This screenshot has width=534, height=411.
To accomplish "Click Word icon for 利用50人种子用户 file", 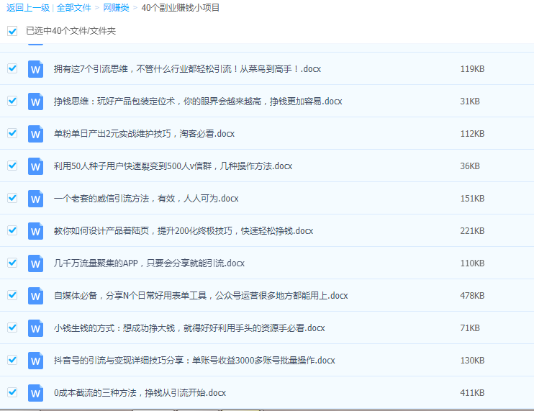I will pos(36,166).
